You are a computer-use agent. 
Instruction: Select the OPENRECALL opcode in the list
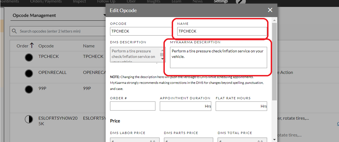53,72
